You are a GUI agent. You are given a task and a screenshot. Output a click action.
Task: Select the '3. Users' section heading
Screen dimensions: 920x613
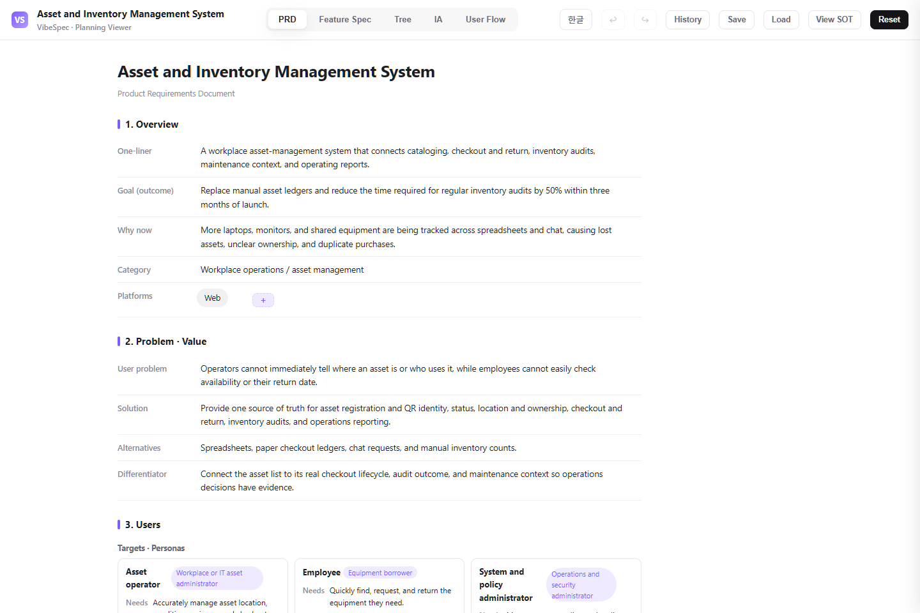coord(142,525)
